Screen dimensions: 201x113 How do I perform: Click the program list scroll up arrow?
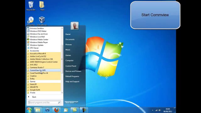62,28
